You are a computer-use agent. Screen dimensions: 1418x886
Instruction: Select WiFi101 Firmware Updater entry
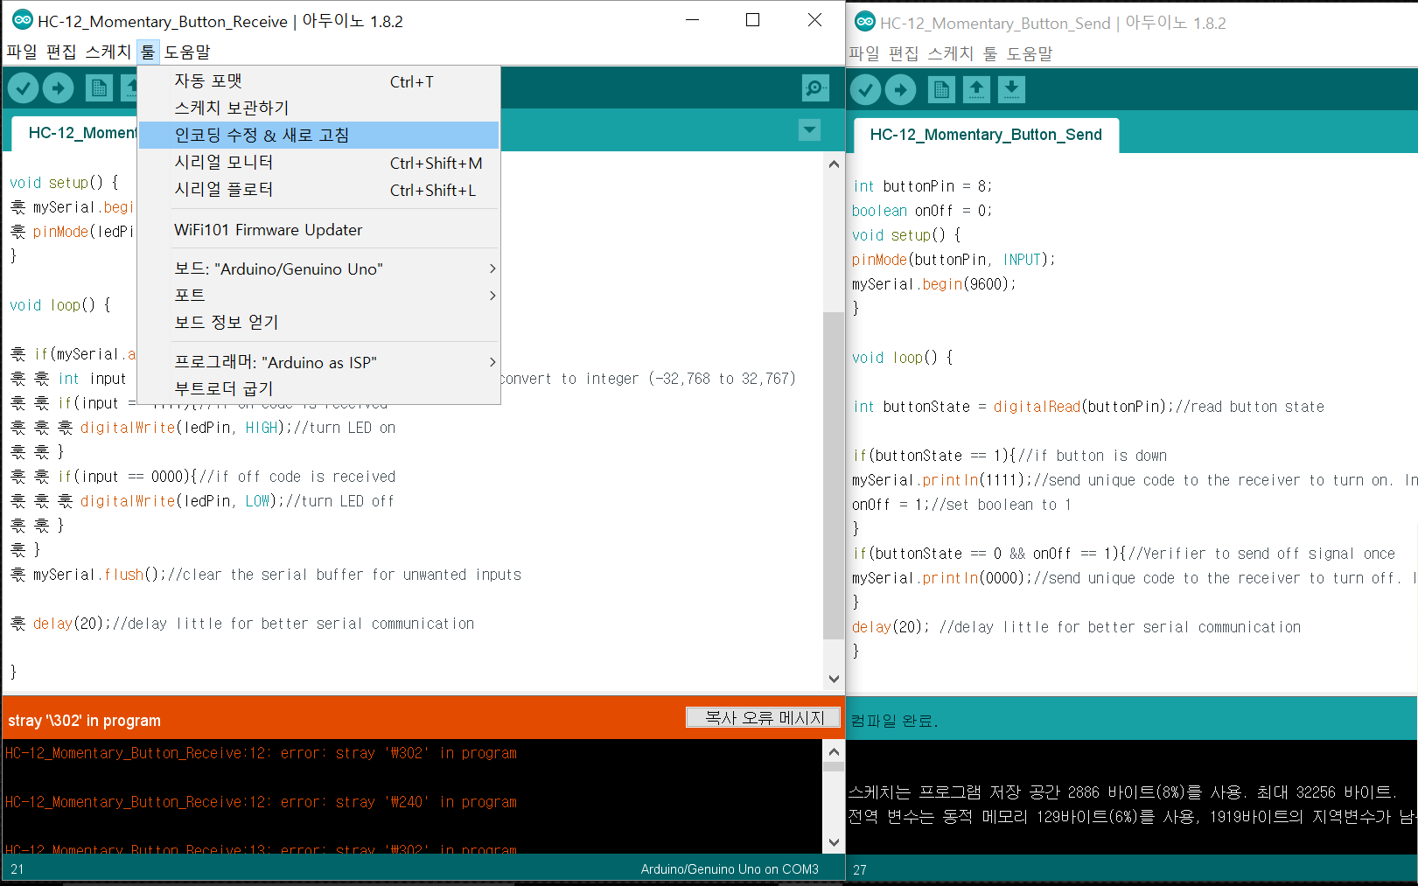(318, 230)
